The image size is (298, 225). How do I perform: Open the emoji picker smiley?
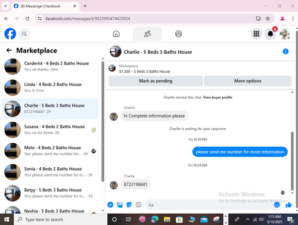(x=277, y=205)
